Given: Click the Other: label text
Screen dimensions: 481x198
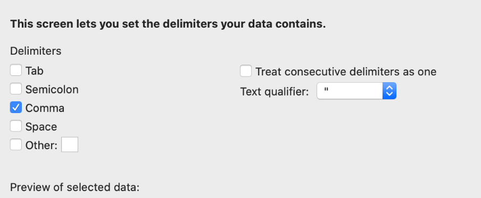Looking at the screenshot, I should pos(42,145).
